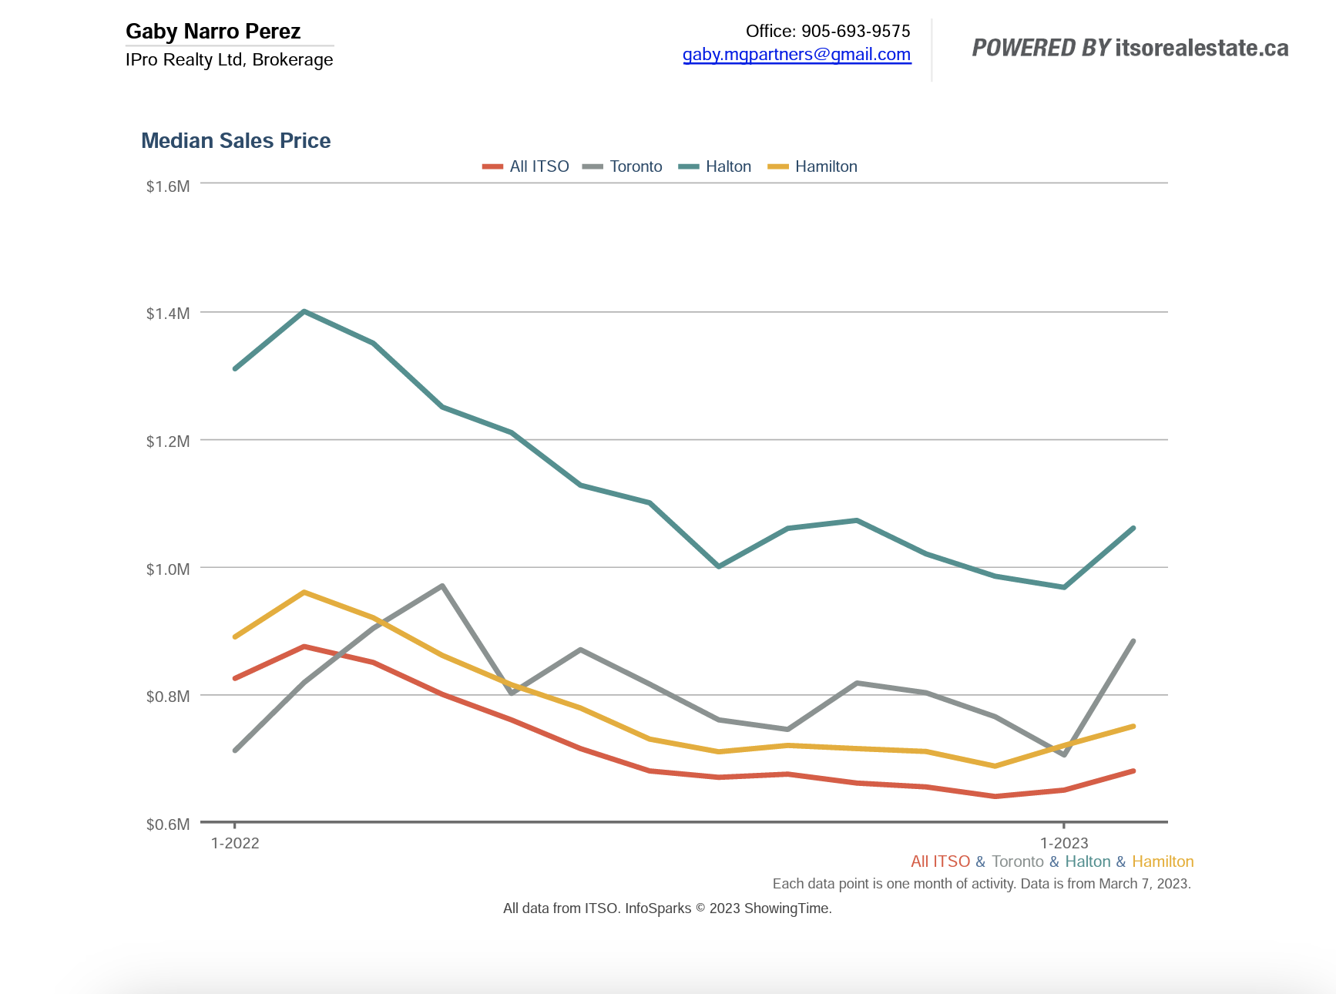Click the yellow Hamilton legend swatch
The width and height of the screenshot is (1336, 994).
pos(778,166)
